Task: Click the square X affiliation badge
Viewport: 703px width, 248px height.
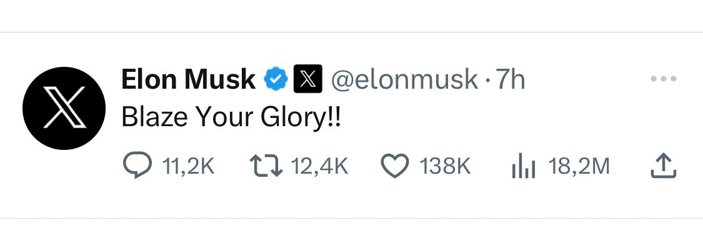Action: pyautogui.click(x=308, y=79)
